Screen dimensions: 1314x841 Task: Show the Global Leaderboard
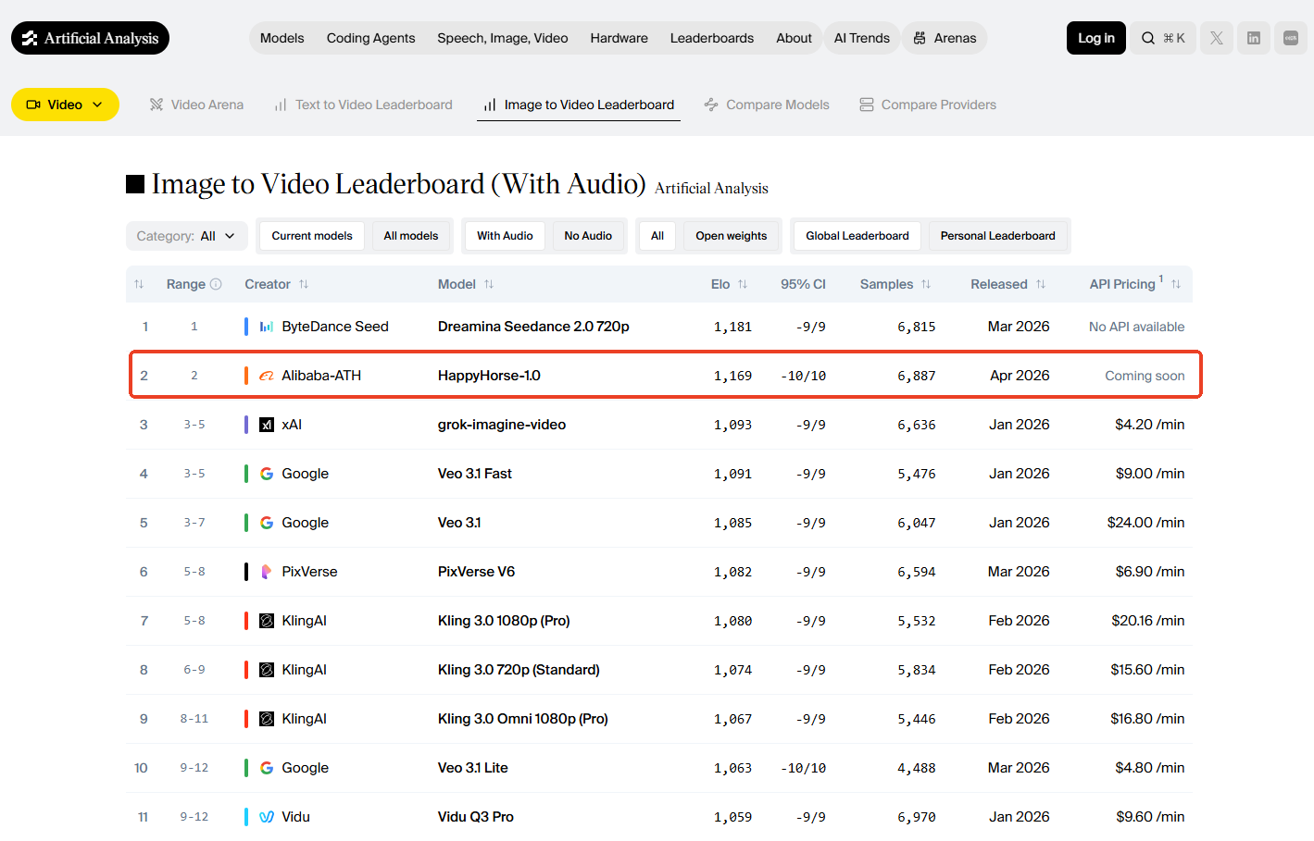pyautogui.click(x=857, y=236)
